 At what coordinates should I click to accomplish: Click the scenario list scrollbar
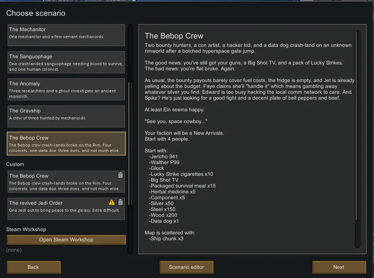click(130, 143)
